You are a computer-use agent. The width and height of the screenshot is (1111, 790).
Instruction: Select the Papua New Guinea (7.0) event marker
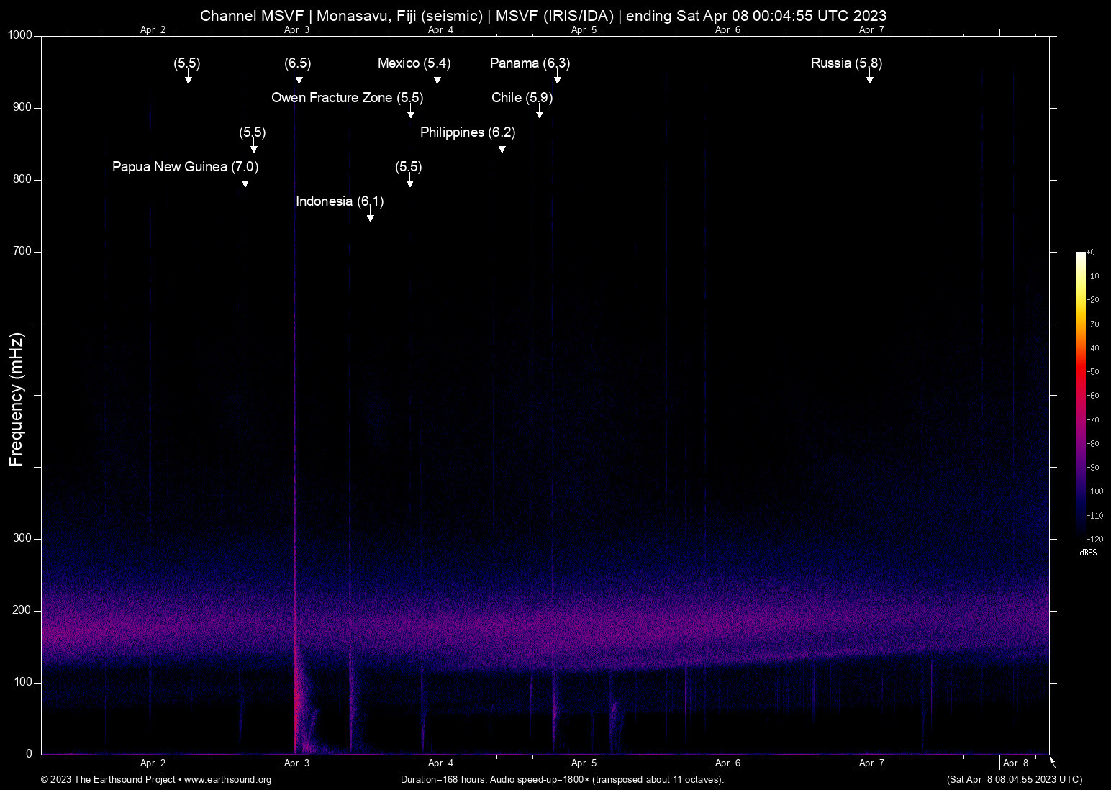pos(186,167)
